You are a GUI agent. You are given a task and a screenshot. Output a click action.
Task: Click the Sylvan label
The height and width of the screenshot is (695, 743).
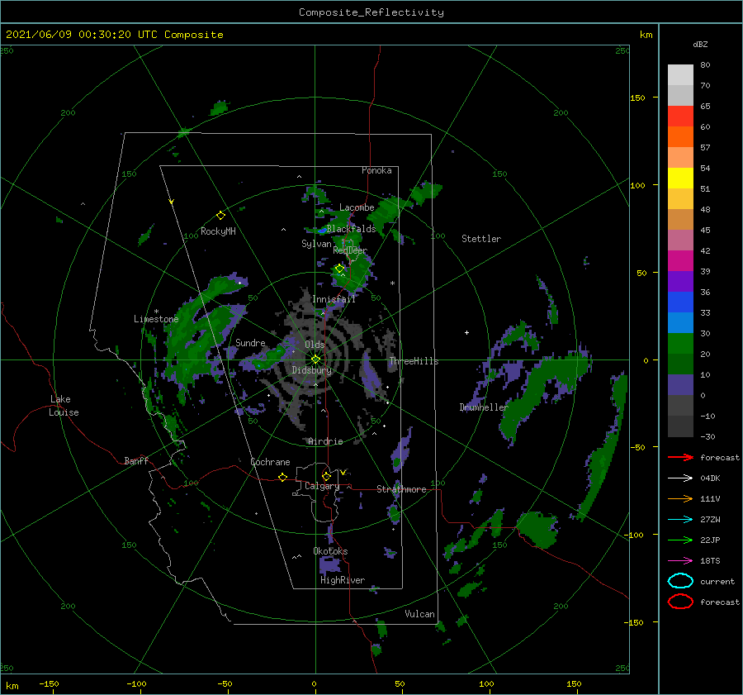[x=316, y=244]
